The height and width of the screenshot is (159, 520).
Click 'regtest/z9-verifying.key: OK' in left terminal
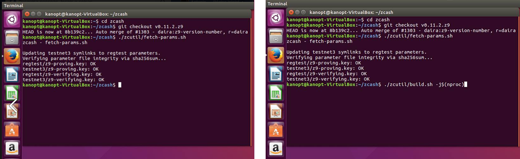coord(62,74)
